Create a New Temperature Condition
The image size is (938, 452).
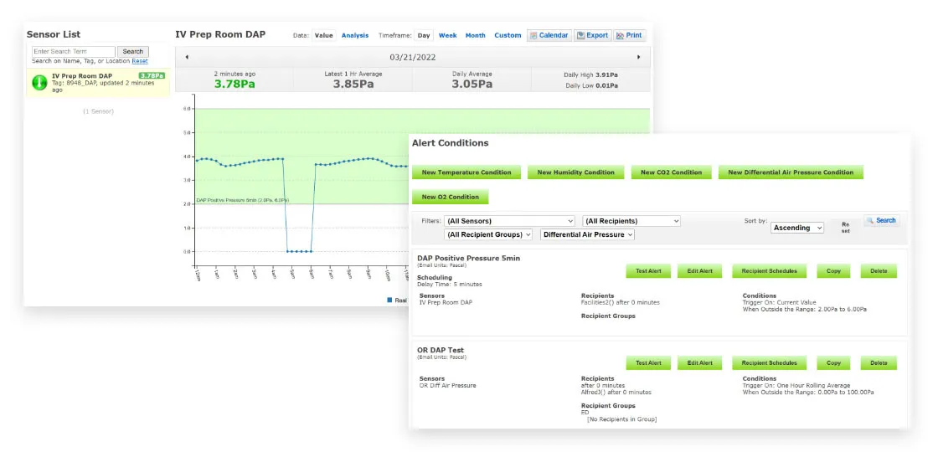[466, 172]
